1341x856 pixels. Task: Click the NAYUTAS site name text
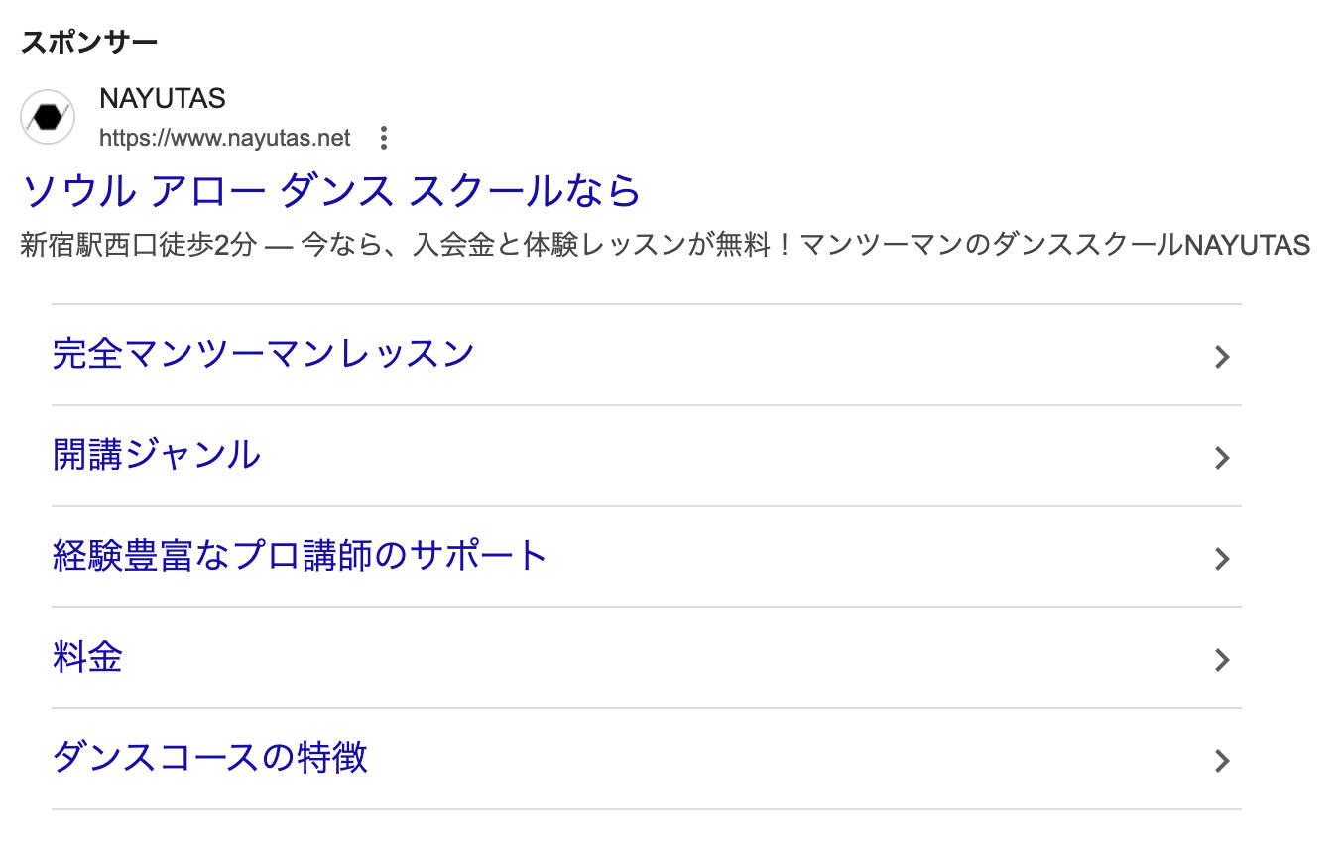[x=163, y=99]
